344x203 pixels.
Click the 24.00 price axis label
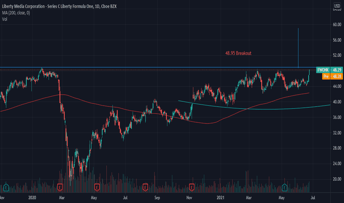(337, 164)
